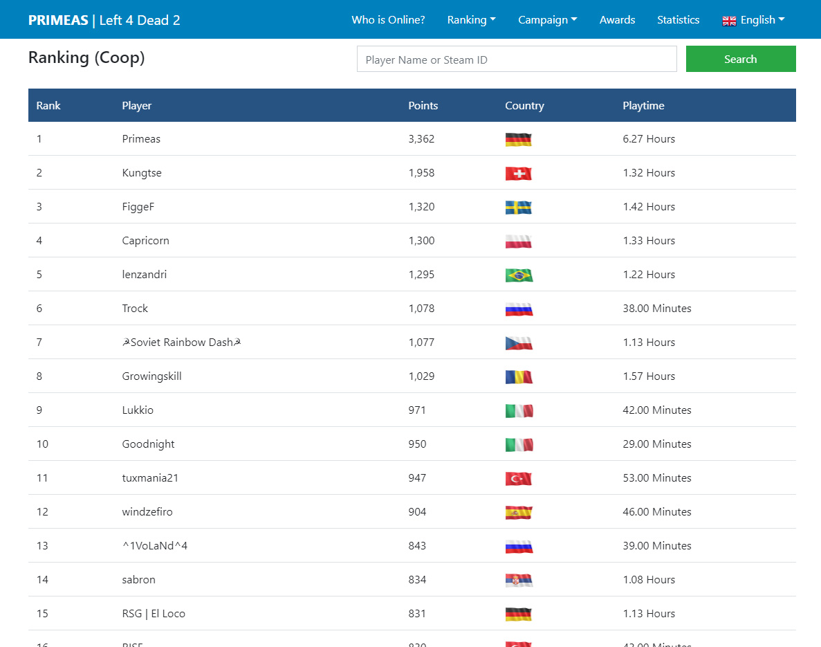
Task: Open player Capricorn profile
Action: click(x=145, y=241)
